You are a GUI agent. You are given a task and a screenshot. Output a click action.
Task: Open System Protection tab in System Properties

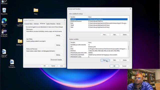[51, 24]
